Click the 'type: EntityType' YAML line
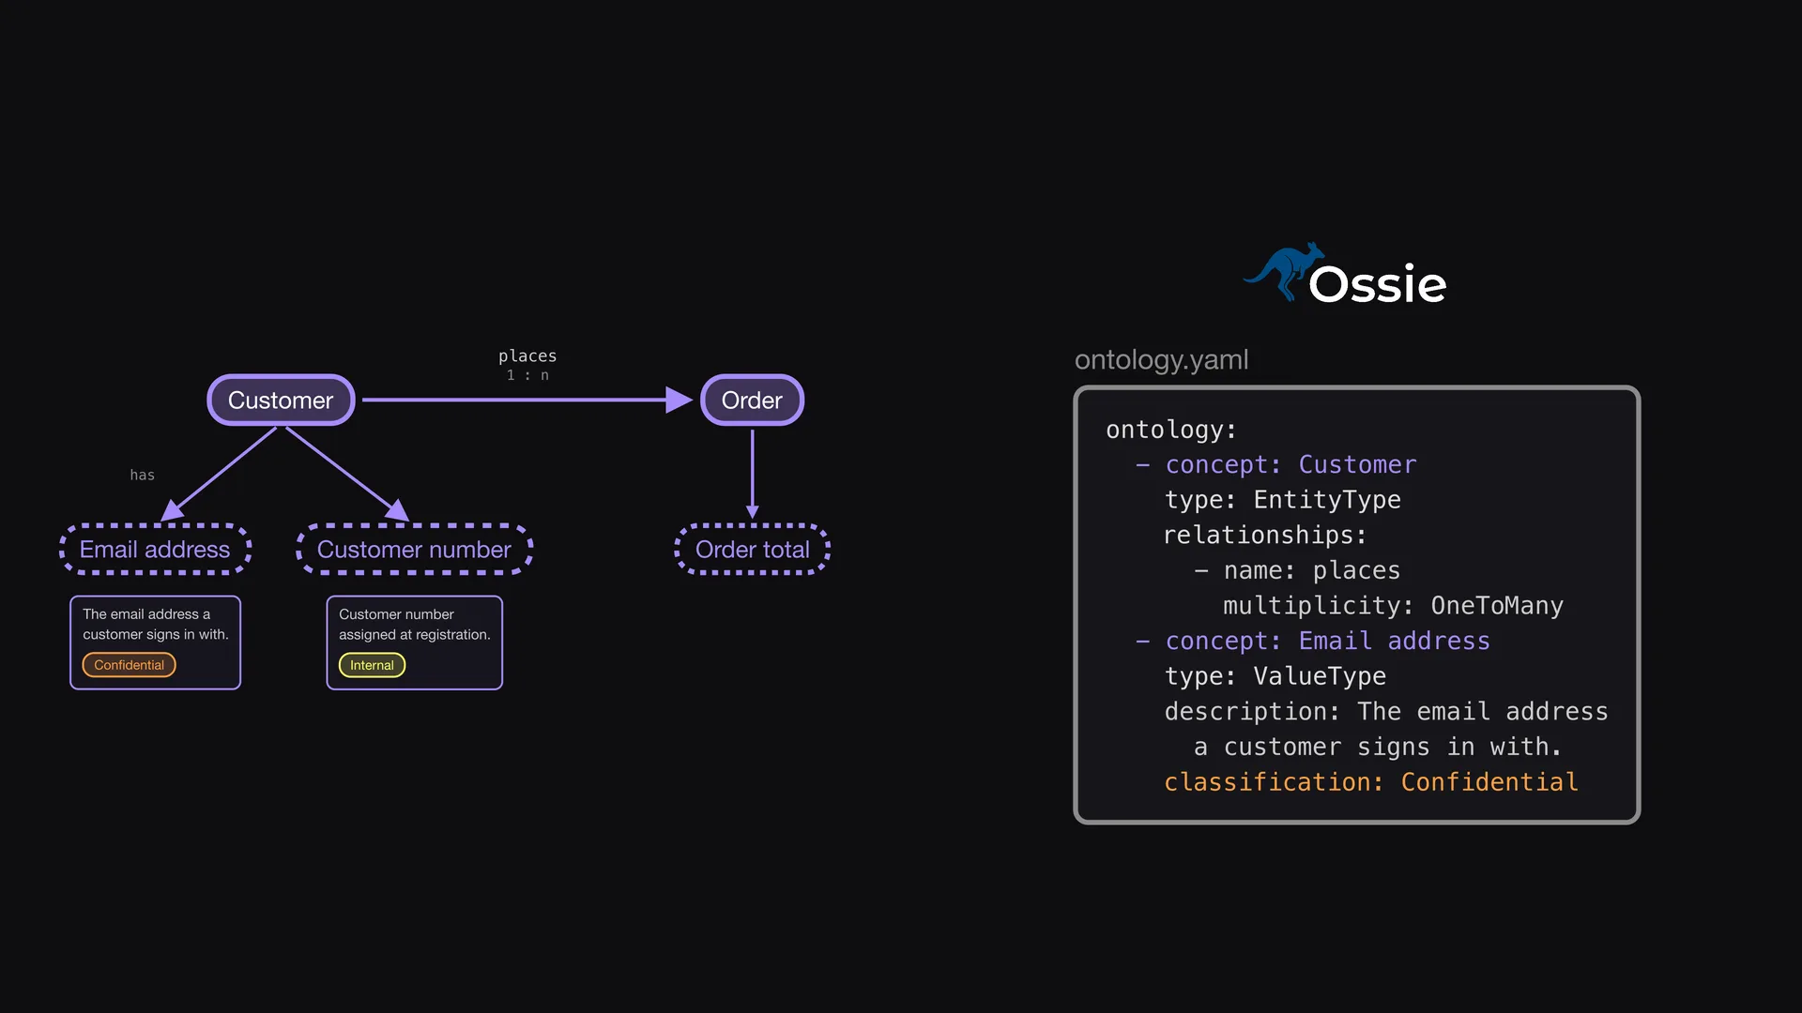The width and height of the screenshot is (1802, 1013). click(1283, 500)
